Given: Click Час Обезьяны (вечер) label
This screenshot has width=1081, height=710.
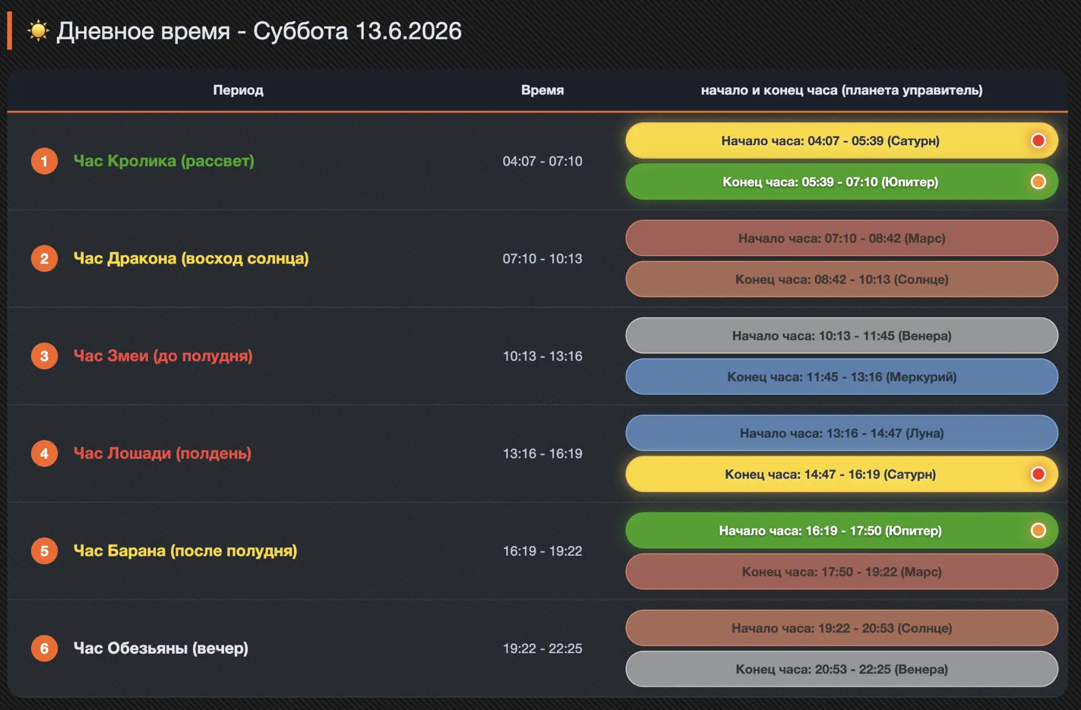Looking at the screenshot, I should 161,648.
